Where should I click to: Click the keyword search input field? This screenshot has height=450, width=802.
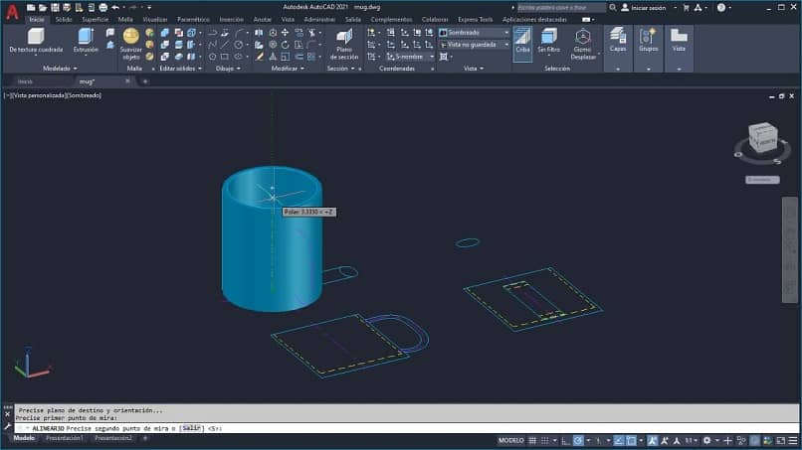point(560,7)
